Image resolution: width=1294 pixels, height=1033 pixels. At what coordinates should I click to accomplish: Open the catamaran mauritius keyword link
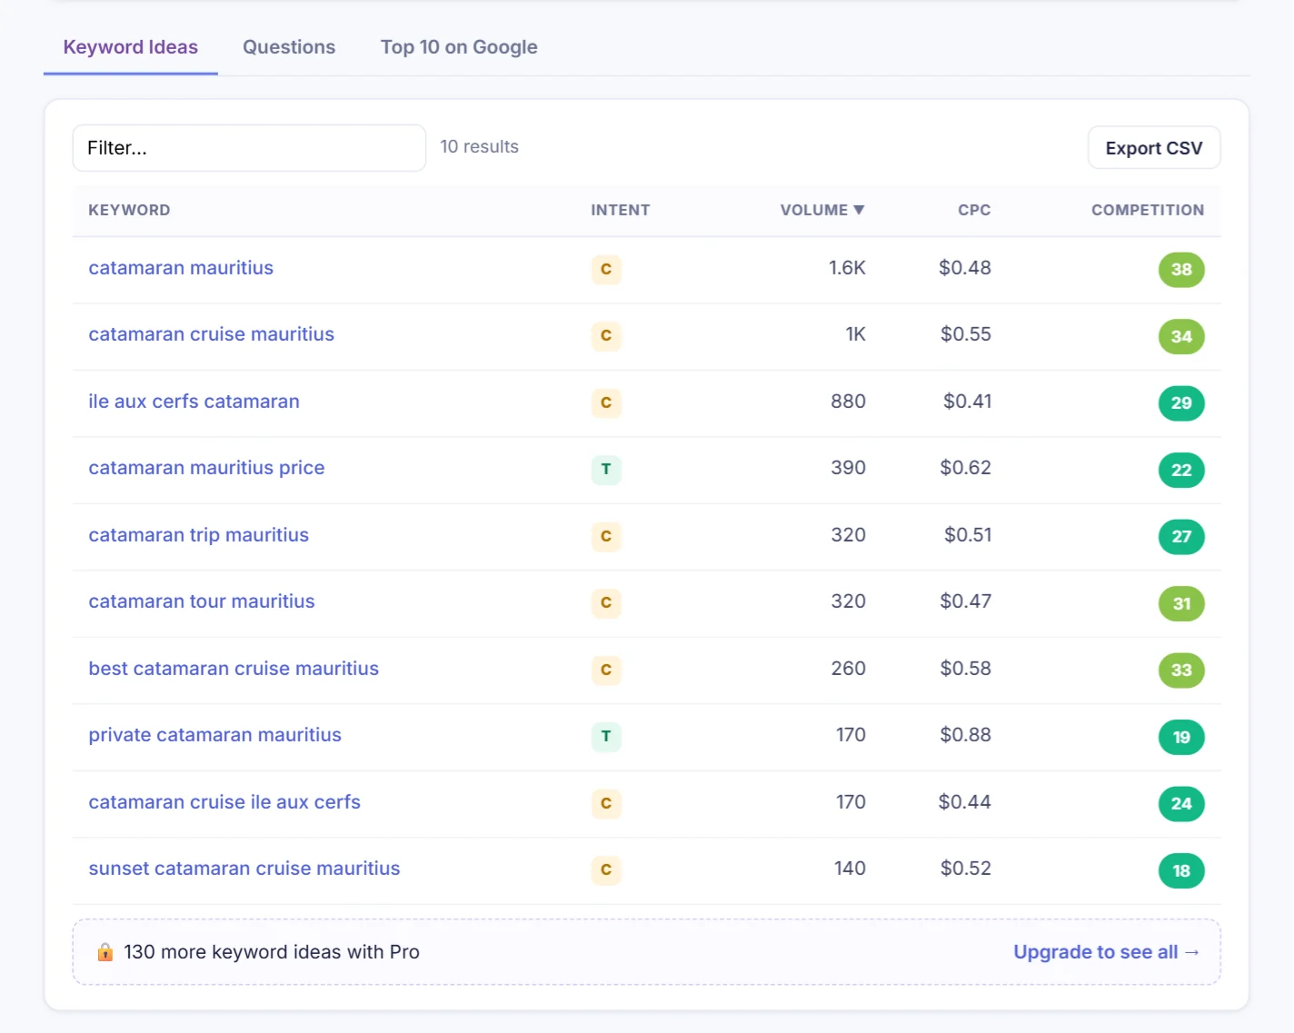181,268
